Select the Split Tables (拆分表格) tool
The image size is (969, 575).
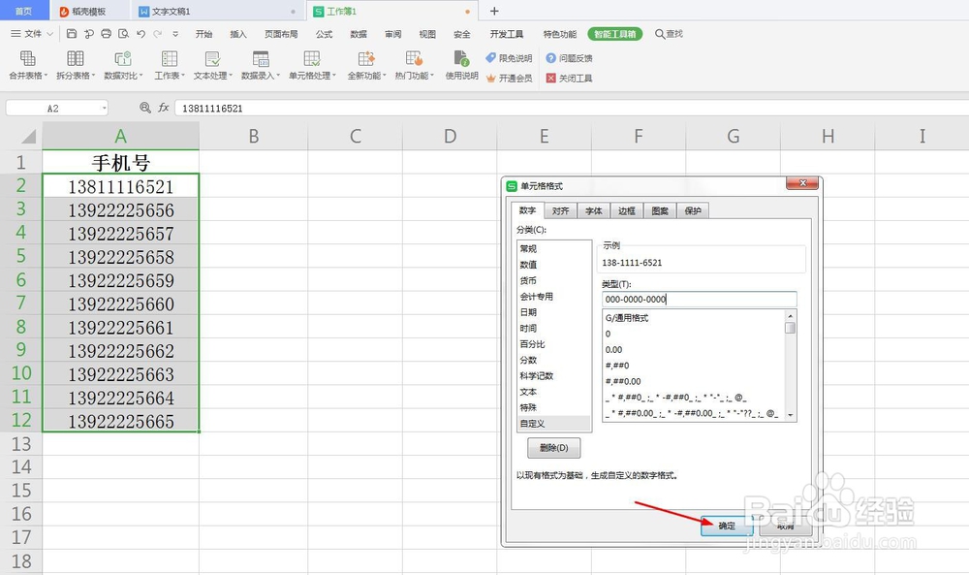(x=75, y=66)
